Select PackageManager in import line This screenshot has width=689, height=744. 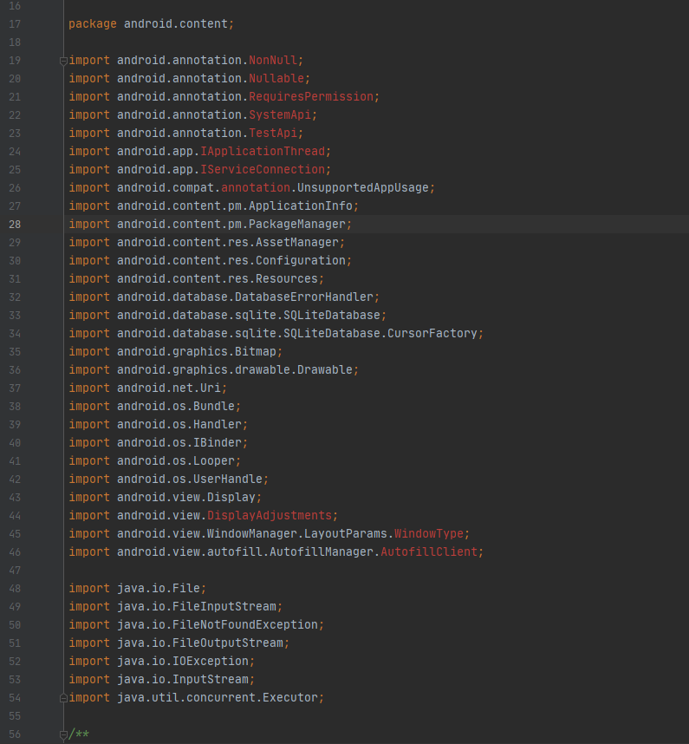coord(297,225)
